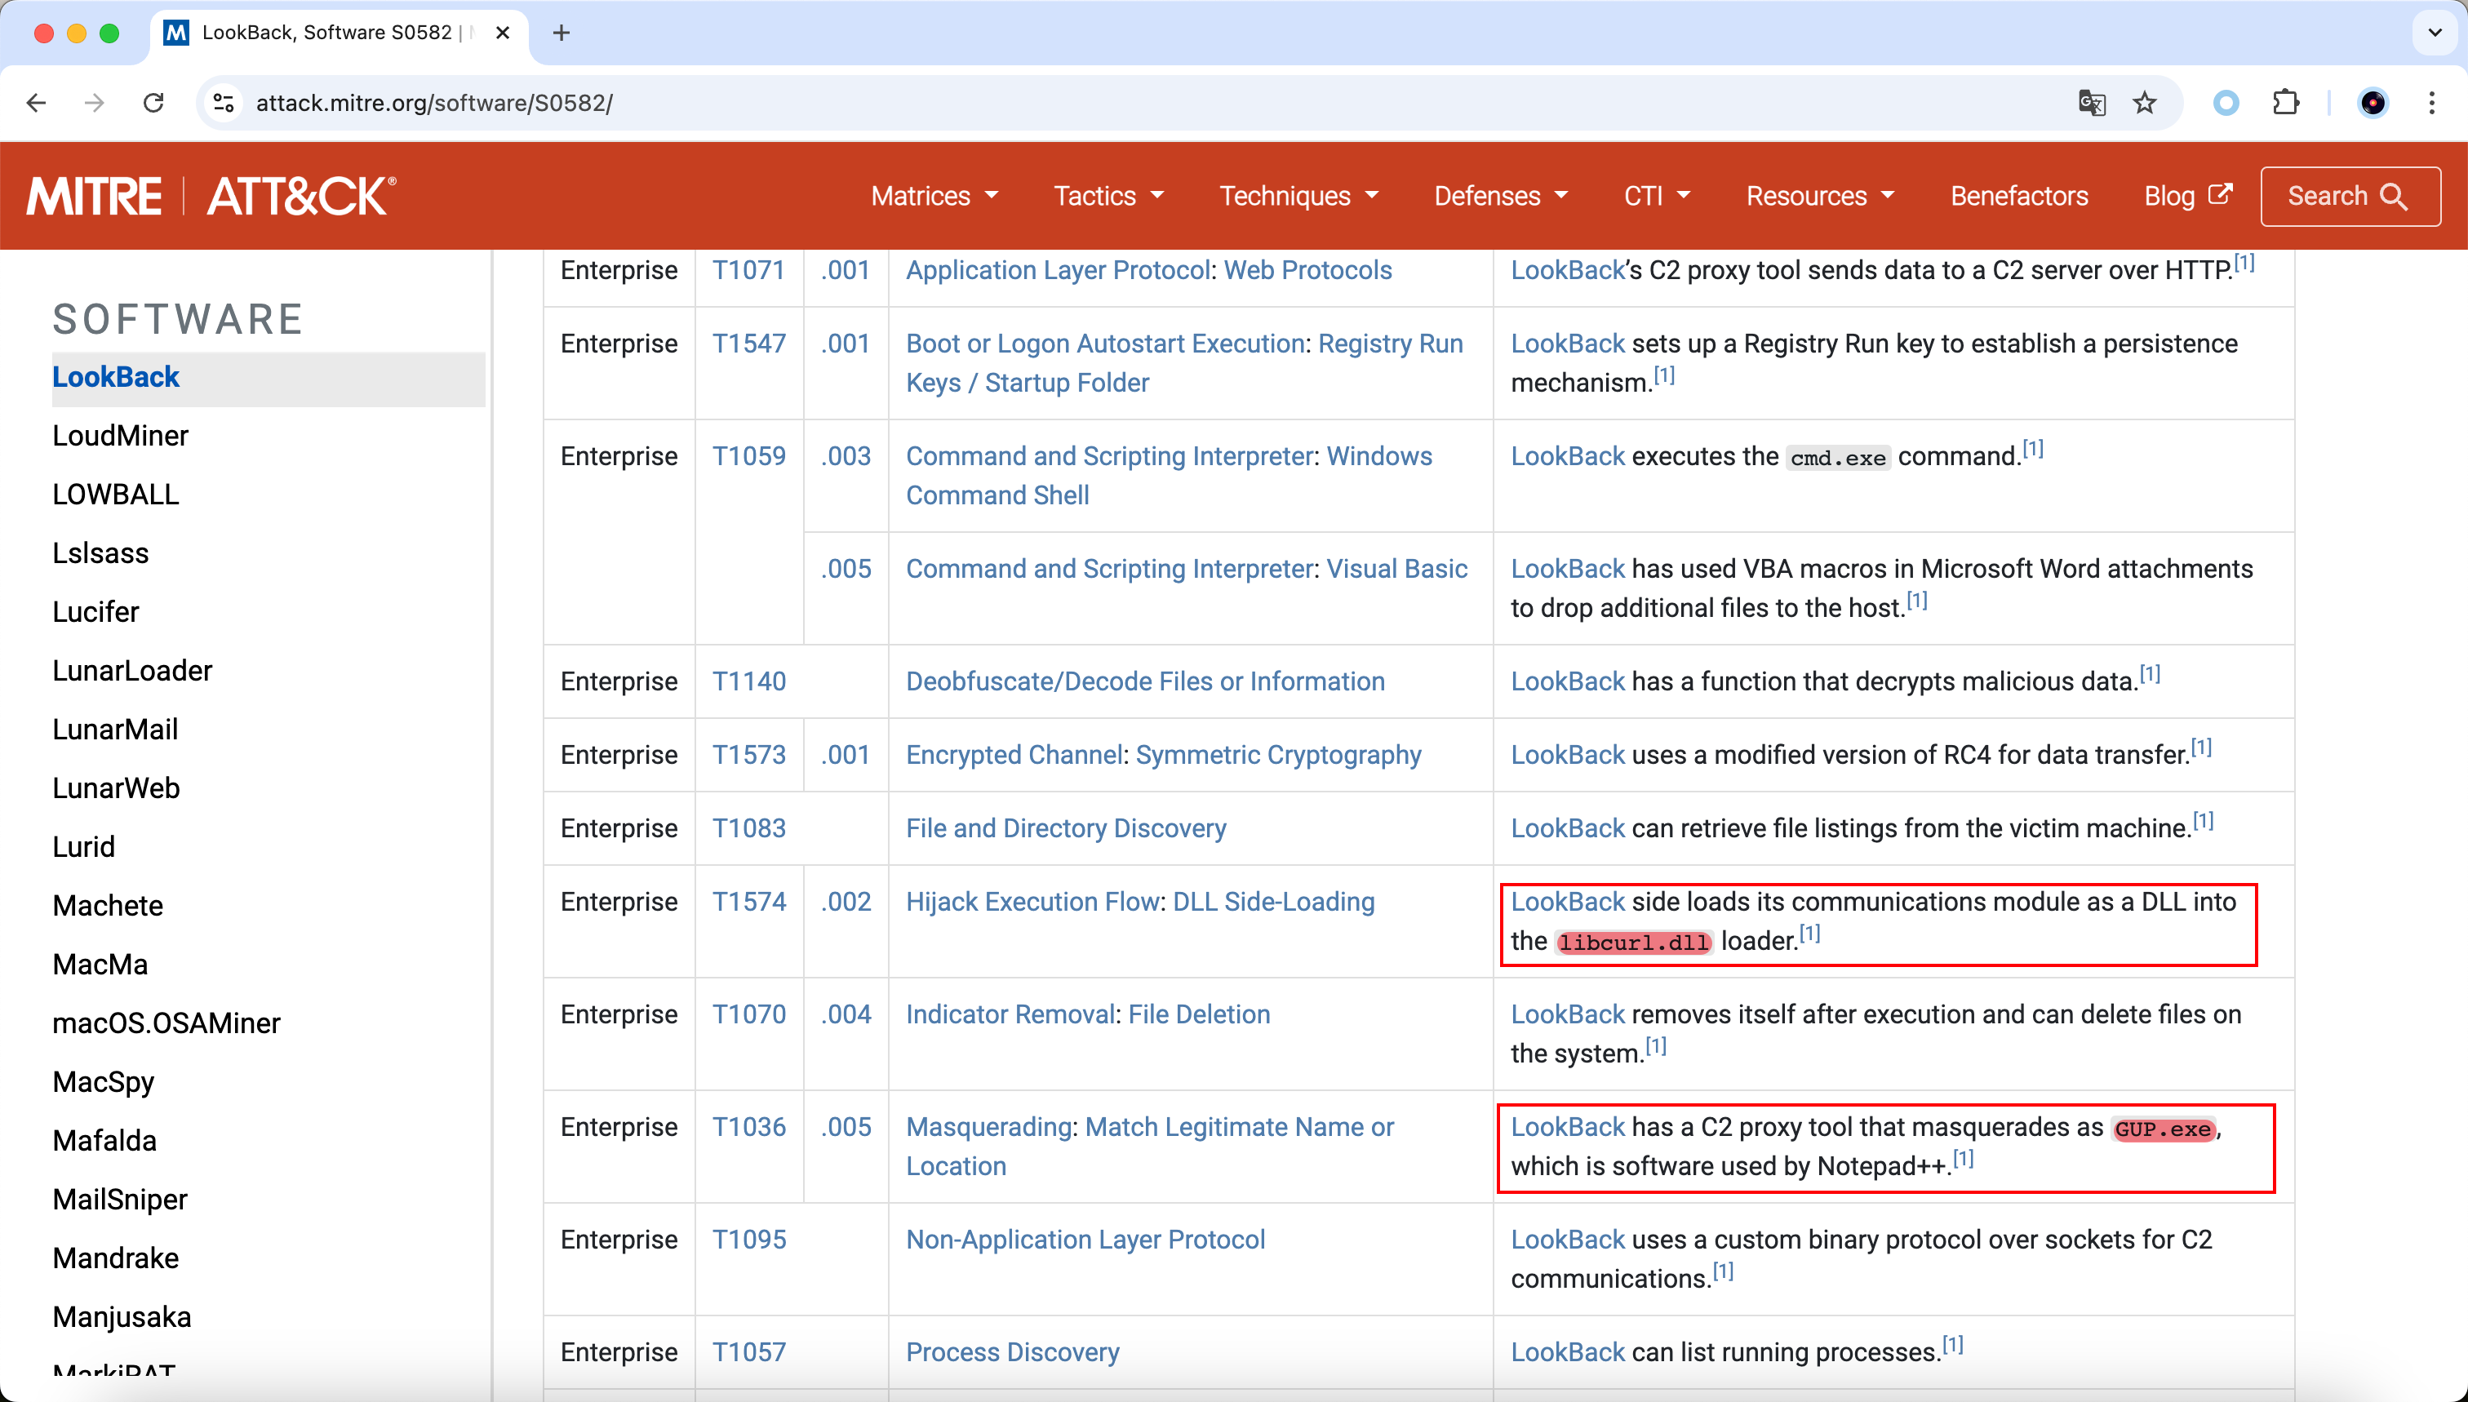Viewport: 2468px width, 1402px height.
Task: Expand the Tactics dropdown menu
Action: point(1108,197)
